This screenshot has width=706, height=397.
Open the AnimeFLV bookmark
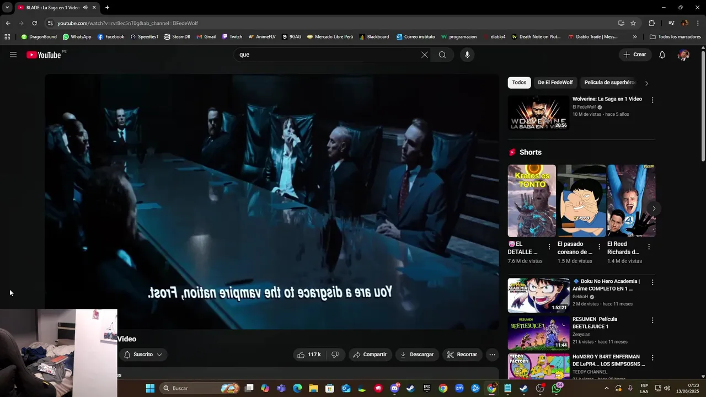[x=261, y=37]
